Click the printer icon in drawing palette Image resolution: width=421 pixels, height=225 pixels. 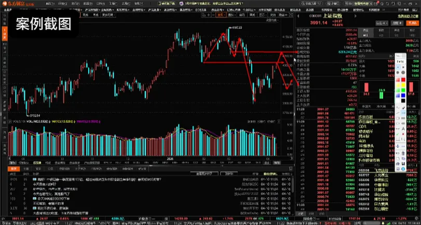click(398, 164)
